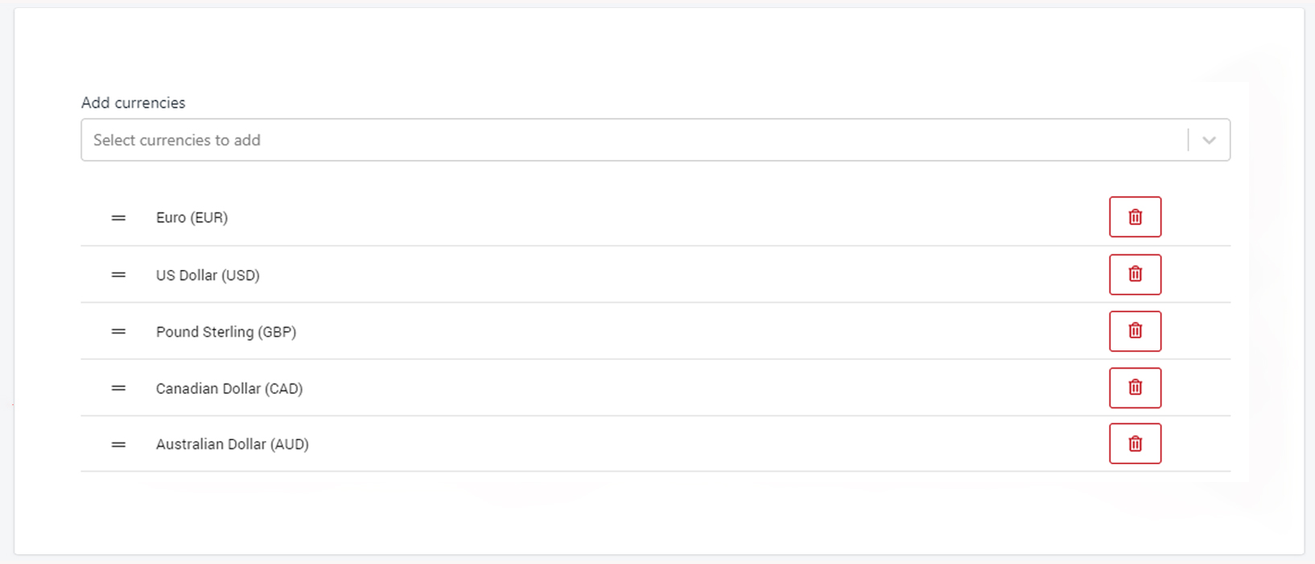Click trash icon for Pound Sterling (GBP)
This screenshot has width=1315, height=564.
click(1135, 331)
